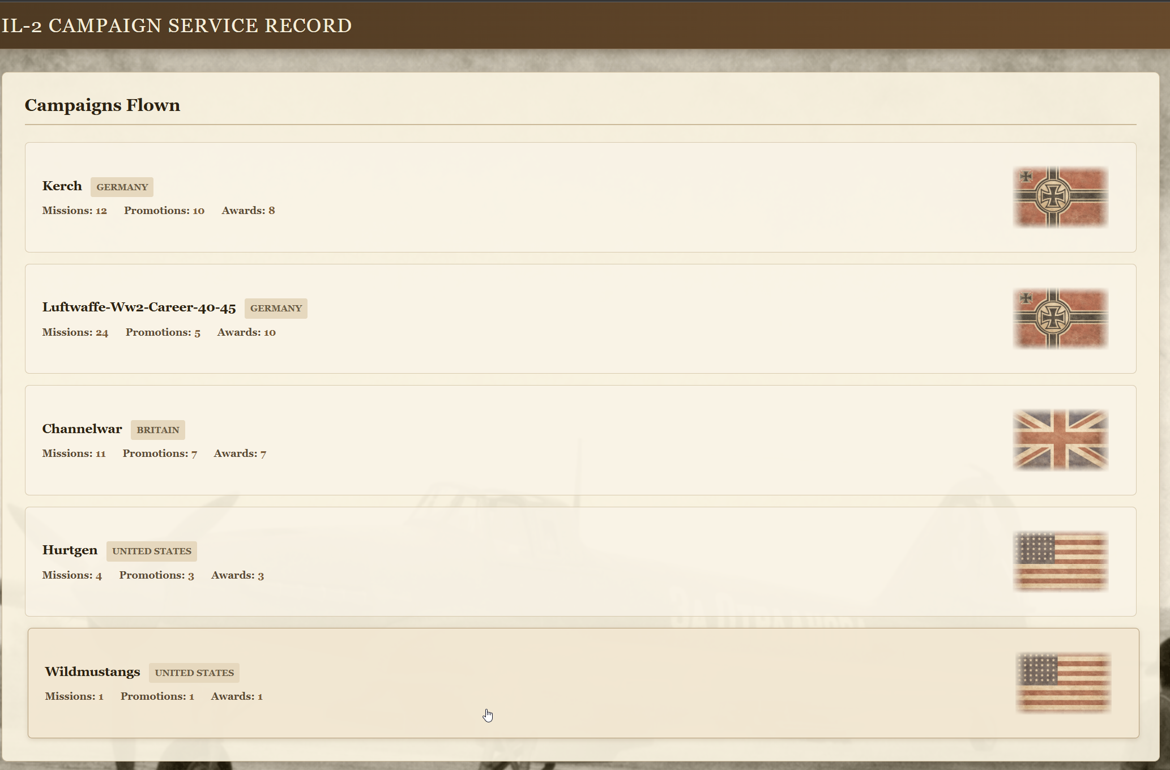
Task: Open the Luftwaffe-Ww2-Career-40-45 campaign title
Action: coord(139,307)
